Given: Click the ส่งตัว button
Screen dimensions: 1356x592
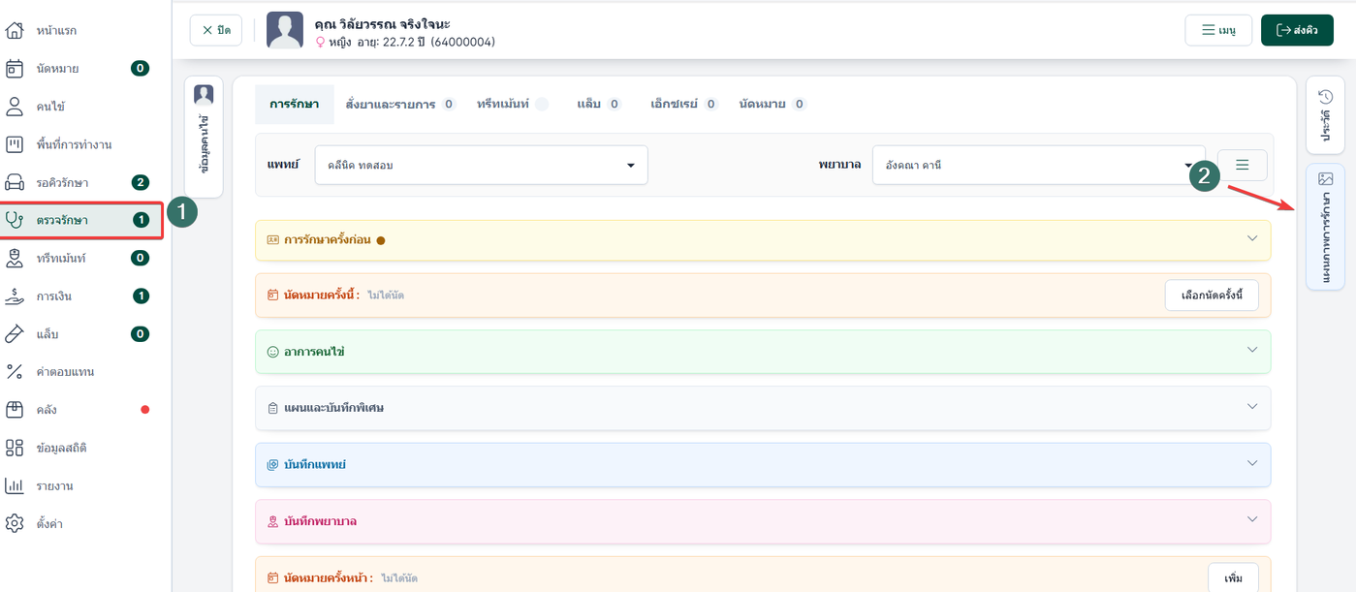Looking at the screenshot, I should click(x=1297, y=30).
